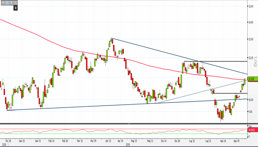Activate the highlighted line drawing tool

[7, 3]
